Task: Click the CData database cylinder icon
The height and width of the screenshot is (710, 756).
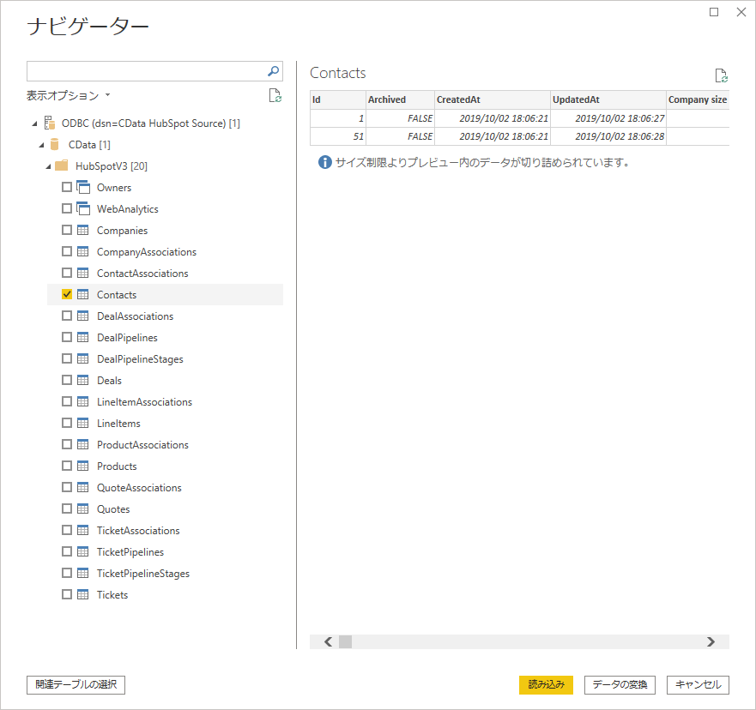Action: click(54, 145)
